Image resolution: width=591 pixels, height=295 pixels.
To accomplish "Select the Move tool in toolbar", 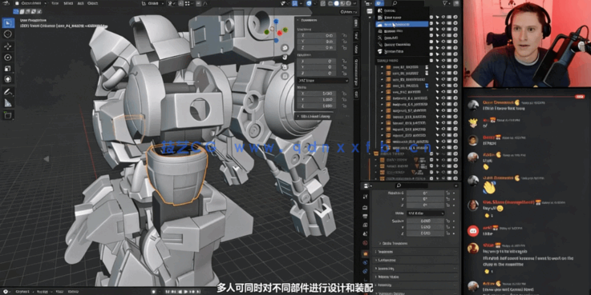I will coord(8,46).
